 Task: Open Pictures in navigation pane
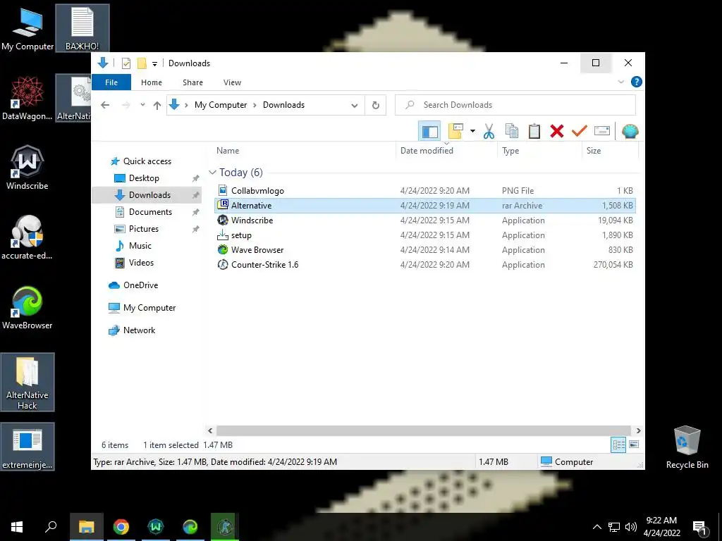(x=143, y=229)
